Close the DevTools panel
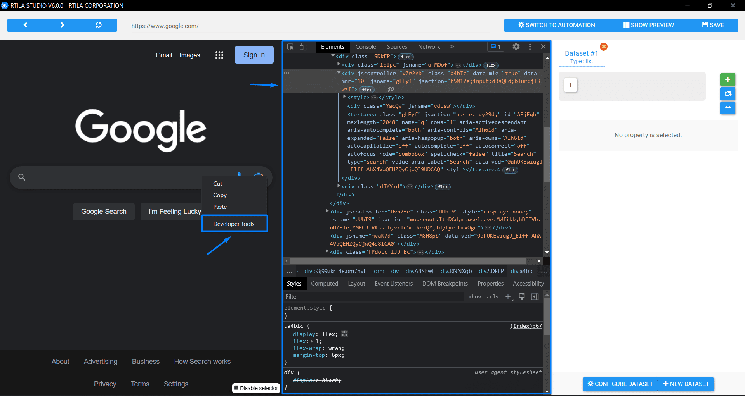 point(543,47)
